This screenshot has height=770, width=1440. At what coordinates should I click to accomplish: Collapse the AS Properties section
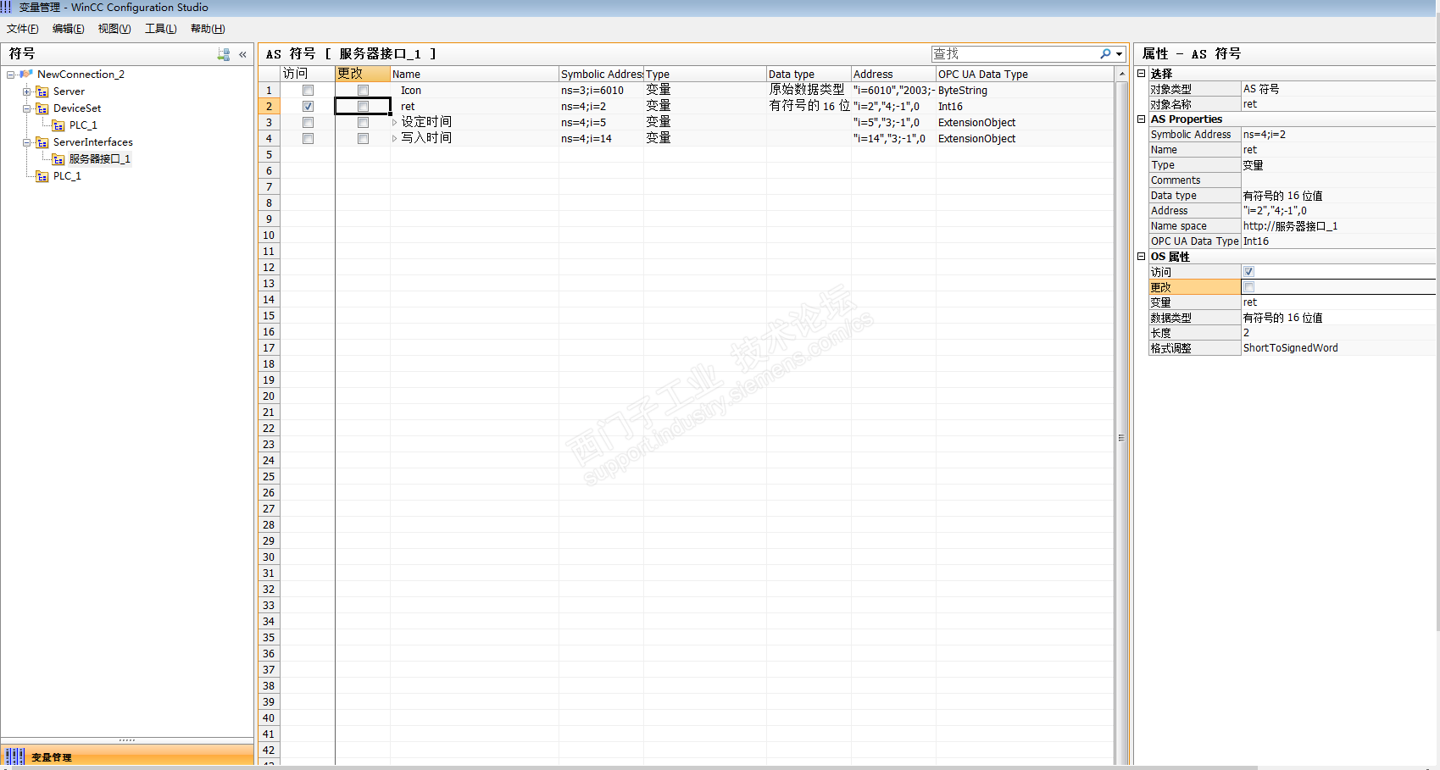[x=1141, y=119]
